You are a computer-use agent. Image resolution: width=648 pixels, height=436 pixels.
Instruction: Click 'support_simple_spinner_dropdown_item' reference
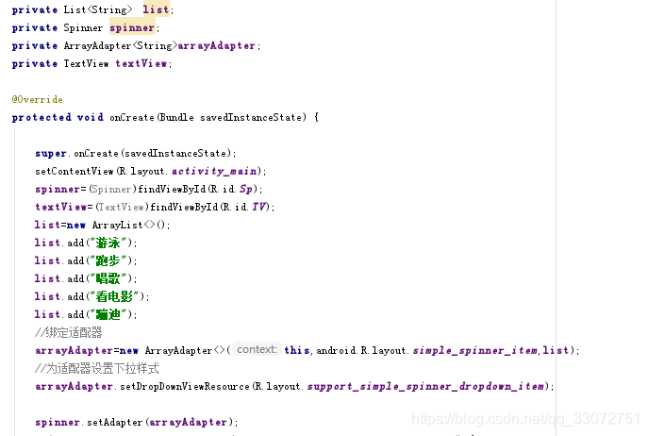click(x=425, y=386)
